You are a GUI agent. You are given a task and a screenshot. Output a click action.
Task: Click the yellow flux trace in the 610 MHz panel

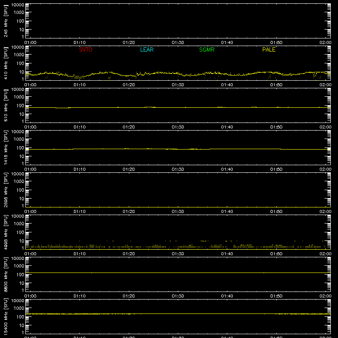[178, 107]
